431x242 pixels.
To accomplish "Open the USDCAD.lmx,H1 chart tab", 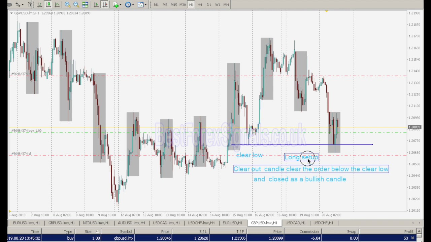I will (x=166, y=223).
